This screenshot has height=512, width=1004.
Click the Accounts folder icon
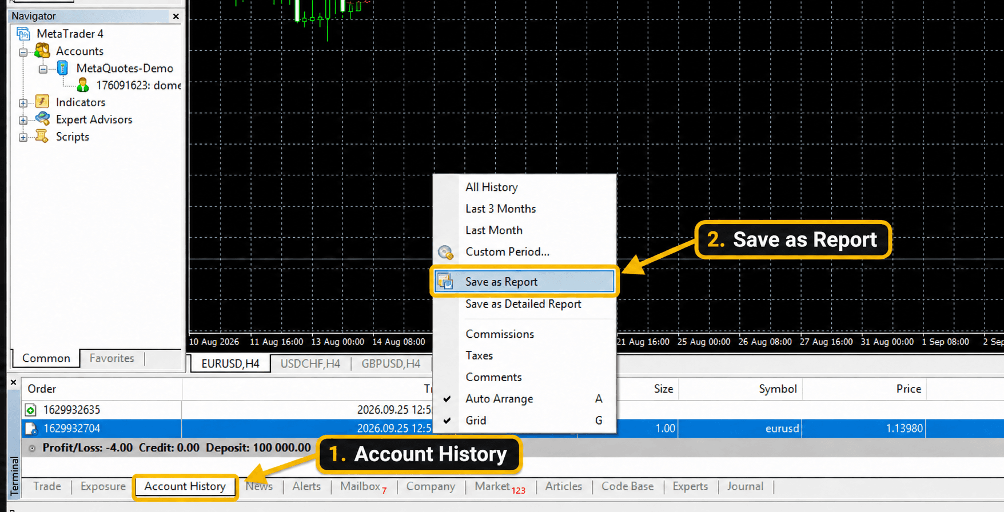pyautogui.click(x=42, y=51)
